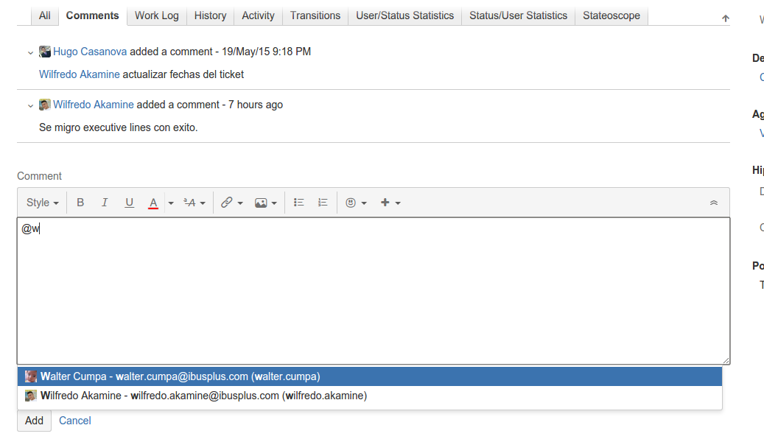The width and height of the screenshot is (764, 442).
Task: Click the Cancel link
Action: pyautogui.click(x=75, y=421)
